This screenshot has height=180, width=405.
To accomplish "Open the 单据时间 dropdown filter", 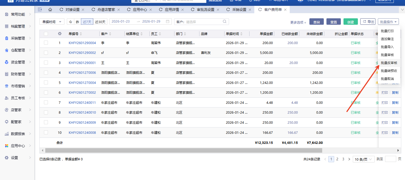I will pyautogui.click(x=52, y=22).
